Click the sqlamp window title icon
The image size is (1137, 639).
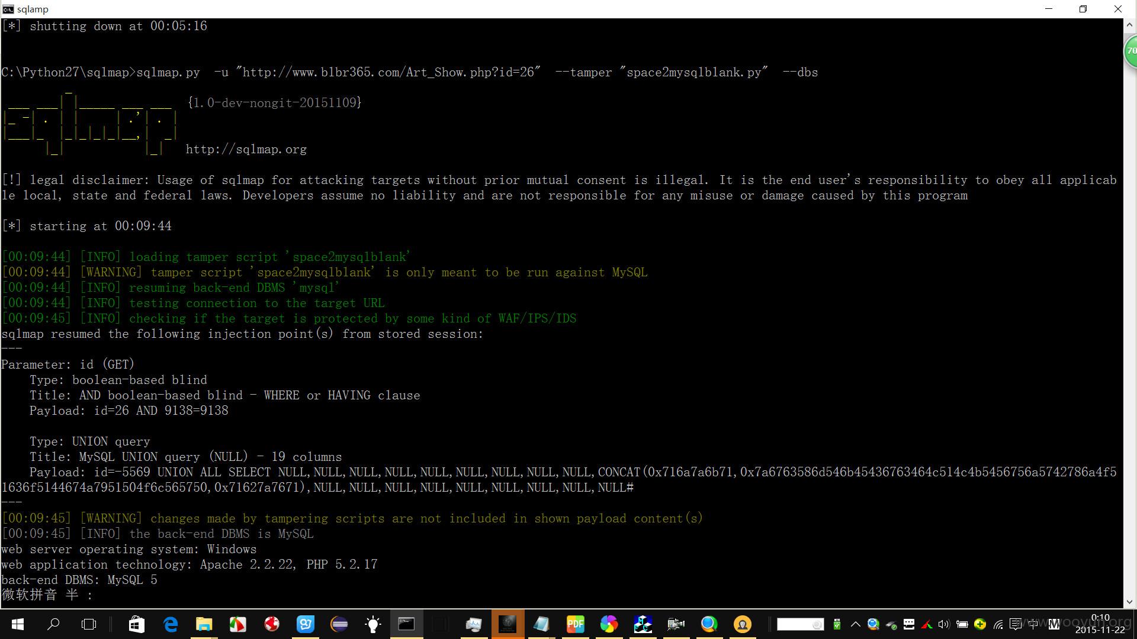(x=8, y=9)
